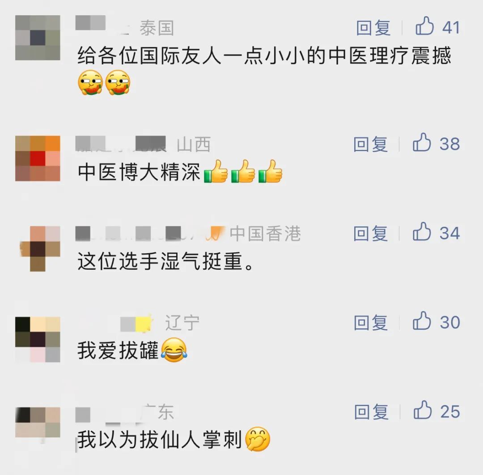
Task: Reply to the 泰国 user's comment
Action: (373, 28)
